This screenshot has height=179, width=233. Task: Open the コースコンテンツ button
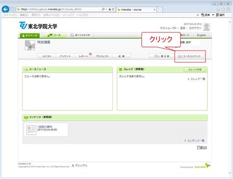point(190,56)
